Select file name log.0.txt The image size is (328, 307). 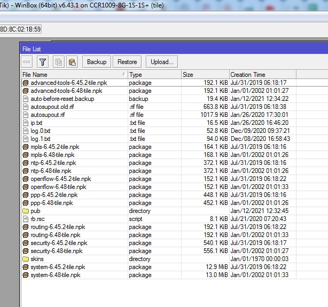click(x=41, y=131)
